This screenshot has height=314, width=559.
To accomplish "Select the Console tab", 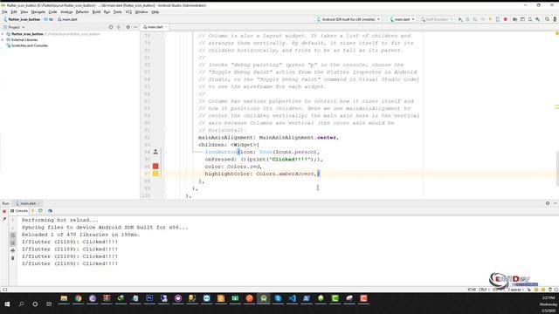I will click(19, 211).
